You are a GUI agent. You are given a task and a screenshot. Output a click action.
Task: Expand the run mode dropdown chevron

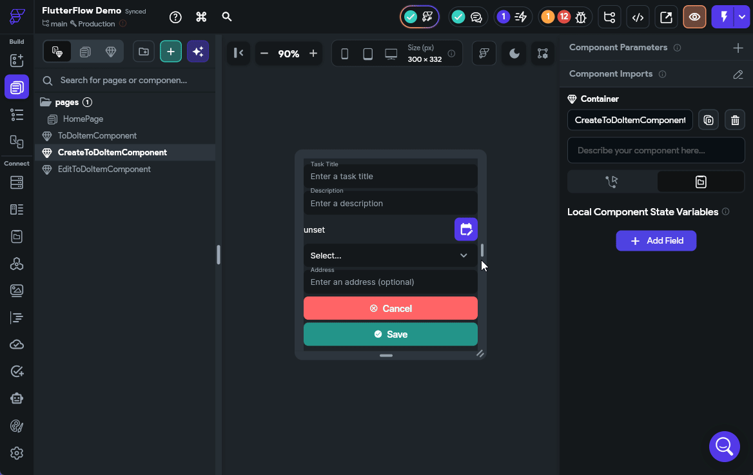coord(742,17)
